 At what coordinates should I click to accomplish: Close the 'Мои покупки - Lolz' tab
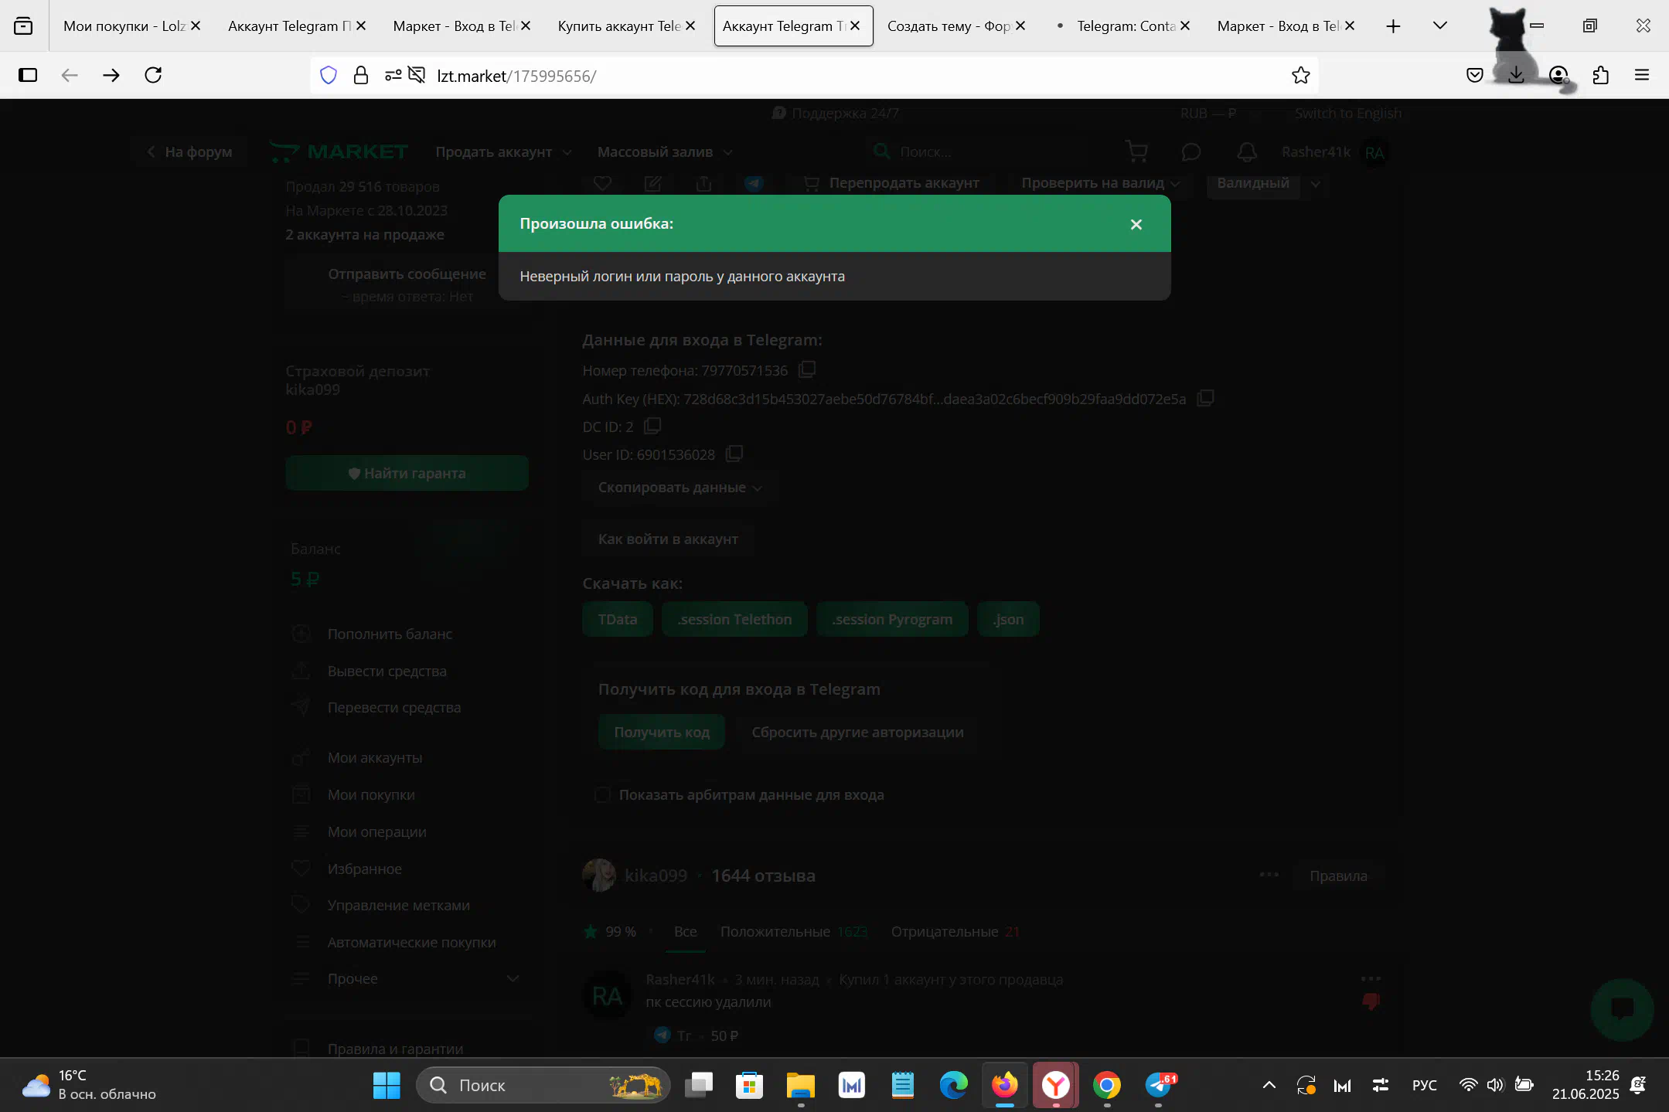point(196,26)
